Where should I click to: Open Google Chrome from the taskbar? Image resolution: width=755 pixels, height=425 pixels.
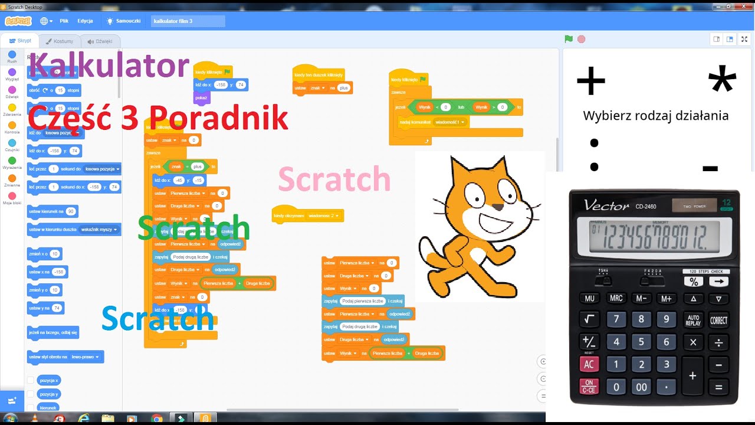(x=156, y=418)
